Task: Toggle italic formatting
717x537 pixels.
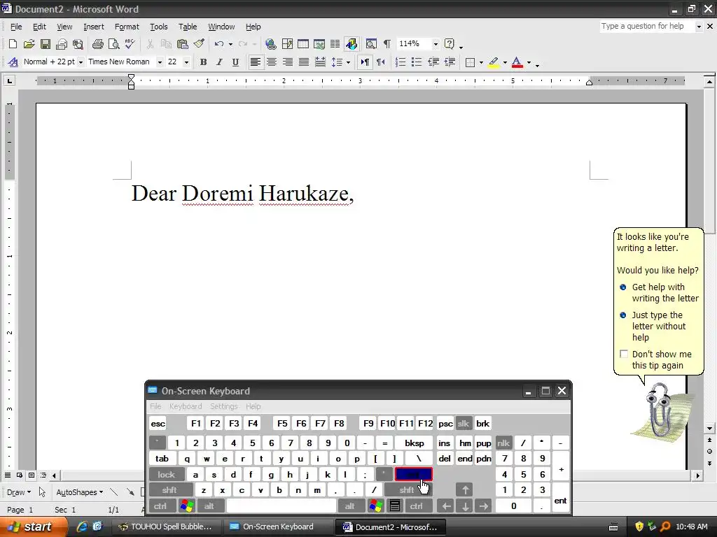Action: (x=219, y=62)
